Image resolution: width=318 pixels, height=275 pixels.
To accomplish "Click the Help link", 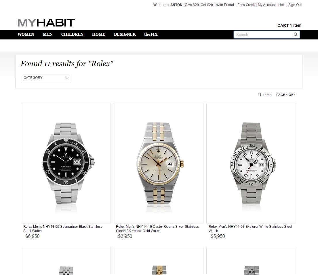I will 282,5.
